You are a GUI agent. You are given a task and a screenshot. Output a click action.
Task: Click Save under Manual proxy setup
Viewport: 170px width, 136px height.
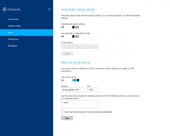67,118
